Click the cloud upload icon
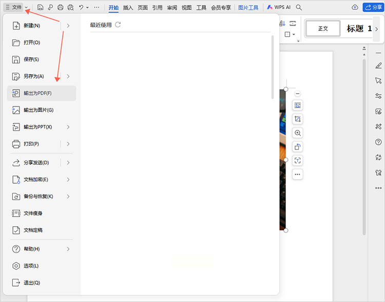The height and width of the screenshot is (302, 385). 355,7
